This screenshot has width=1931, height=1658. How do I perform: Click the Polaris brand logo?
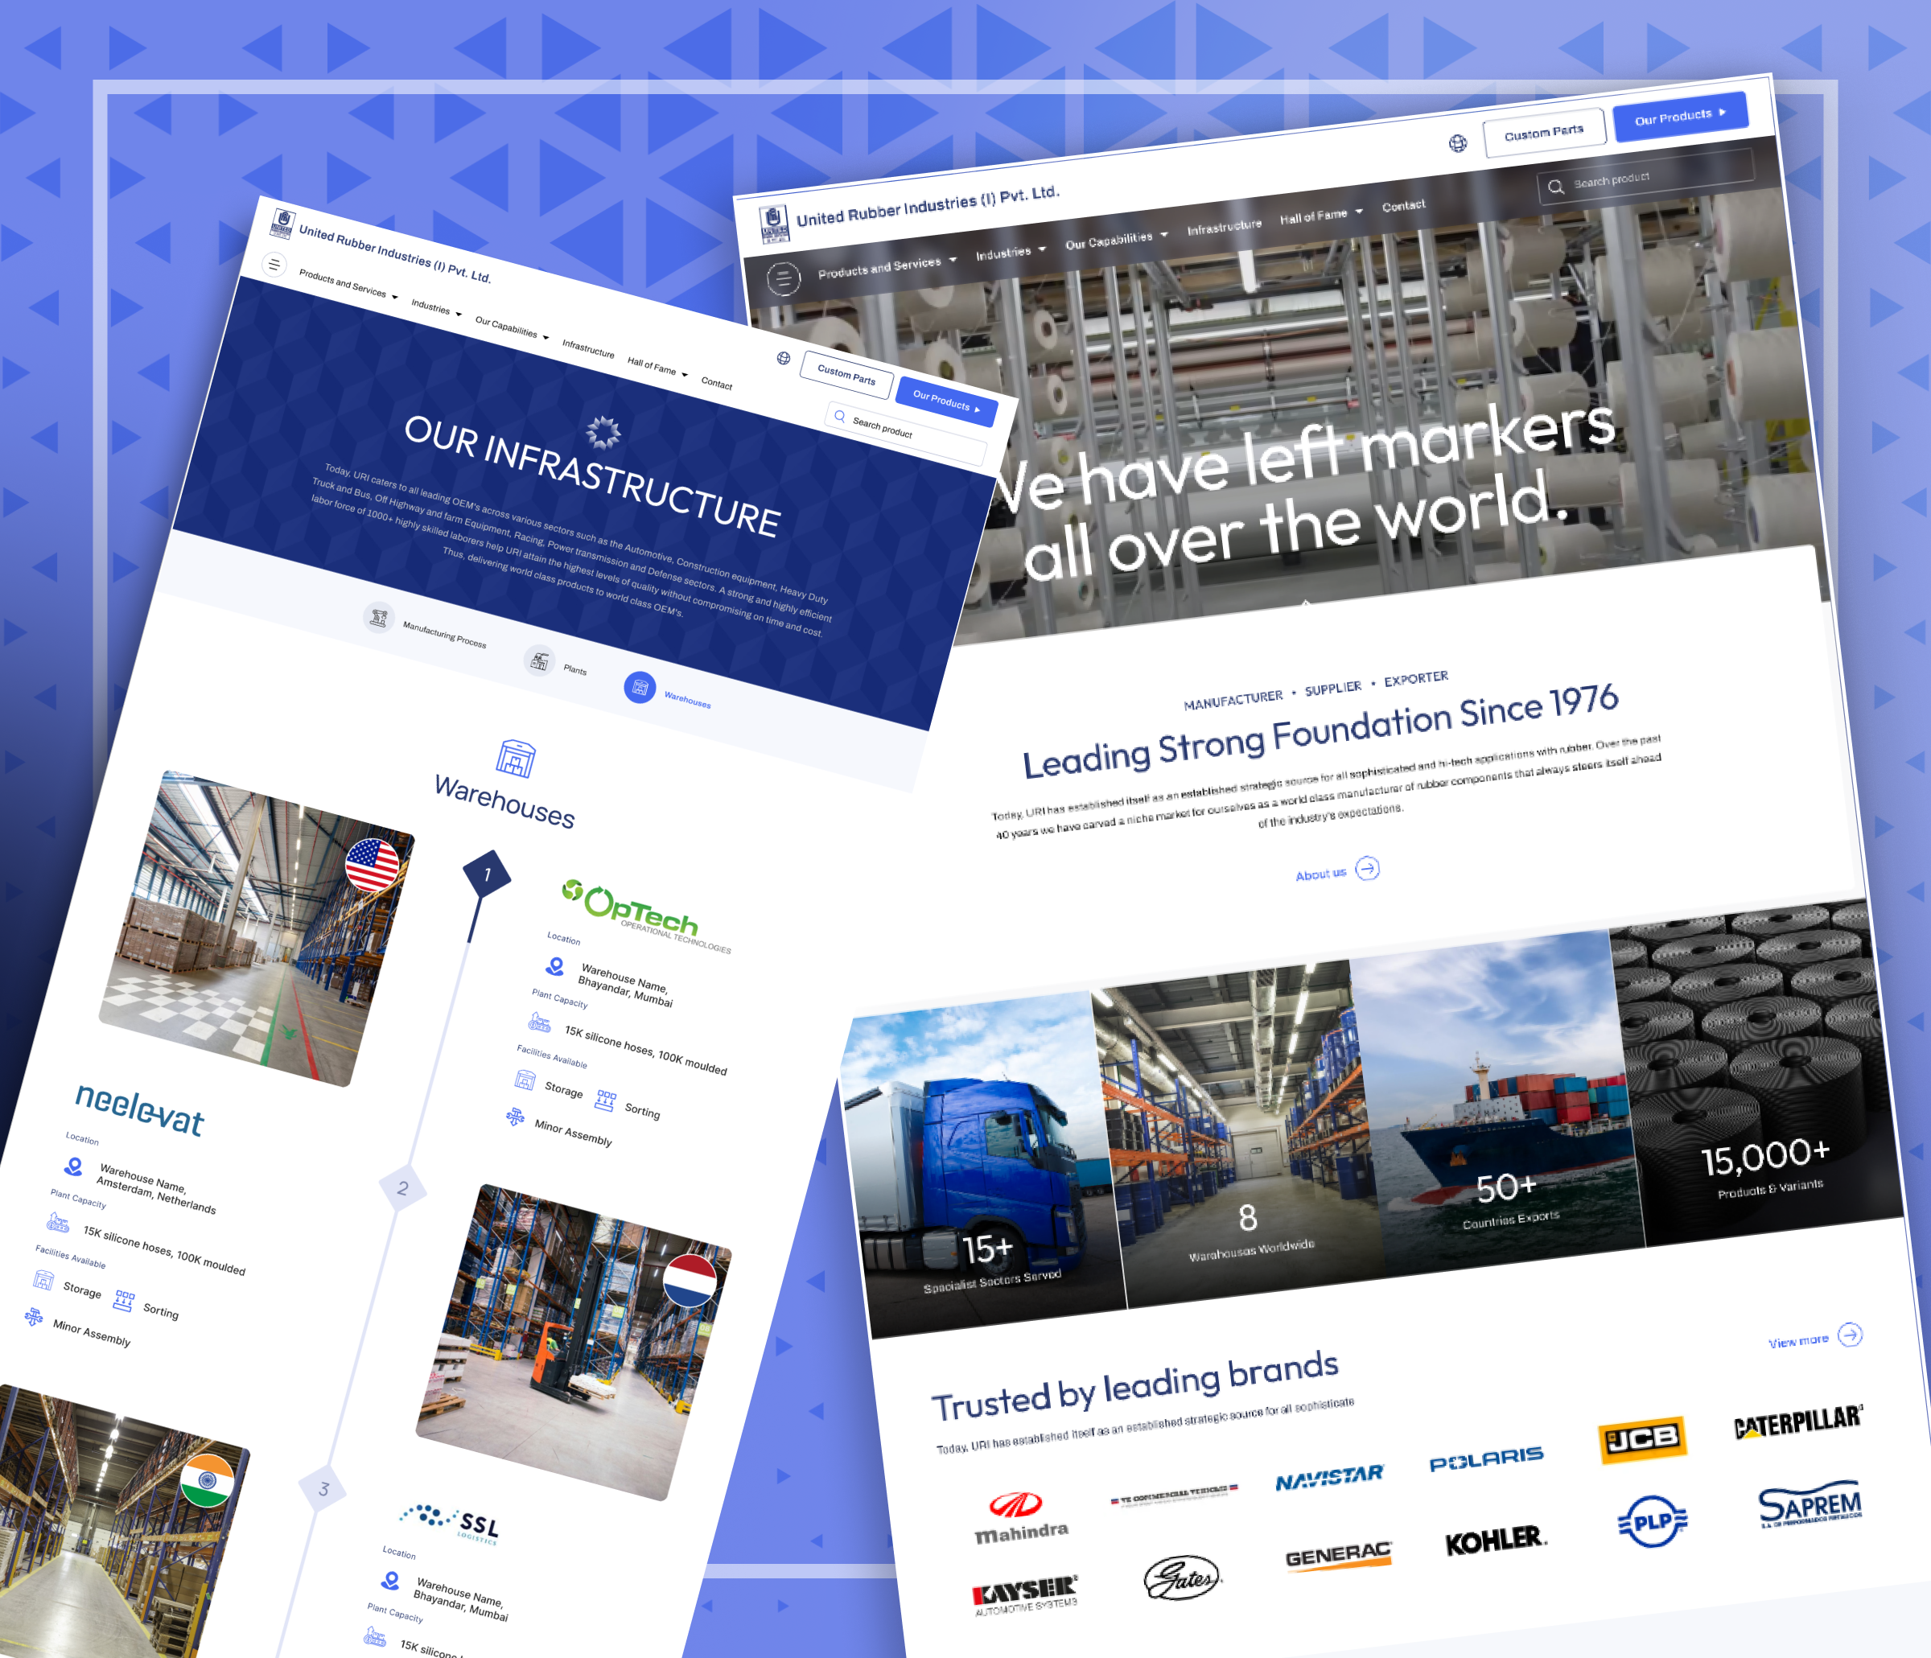pos(1486,1458)
